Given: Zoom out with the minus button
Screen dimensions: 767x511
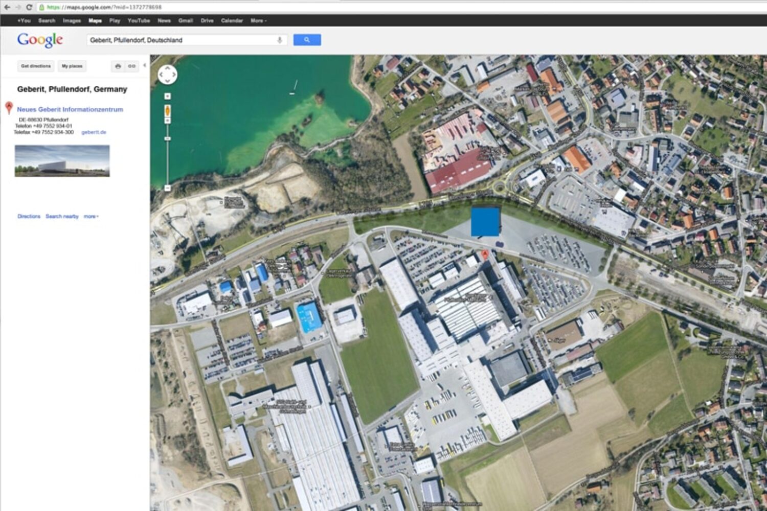Looking at the screenshot, I should (x=167, y=188).
